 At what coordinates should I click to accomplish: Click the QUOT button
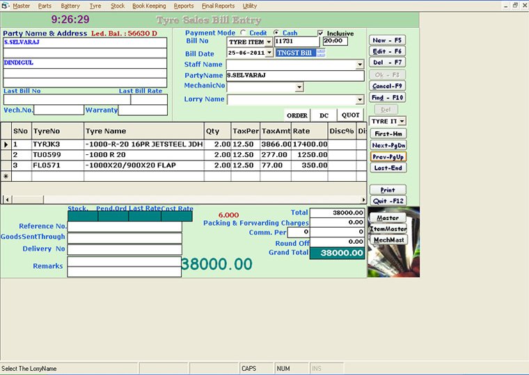click(x=350, y=115)
